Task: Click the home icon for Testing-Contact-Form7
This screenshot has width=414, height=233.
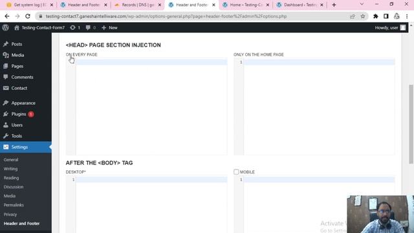Action: click(x=17, y=27)
